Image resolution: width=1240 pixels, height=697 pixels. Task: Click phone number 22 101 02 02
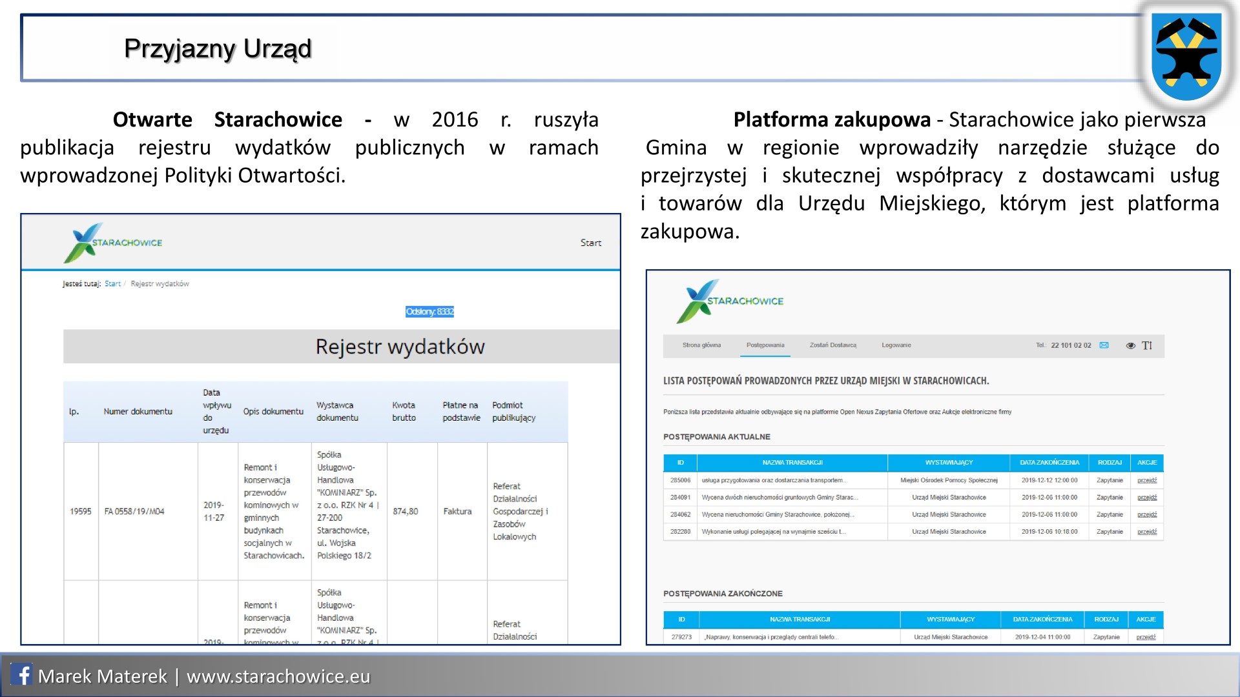tap(1071, 345)
